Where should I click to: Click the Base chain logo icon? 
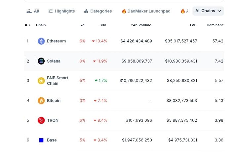tap(41, 140)
